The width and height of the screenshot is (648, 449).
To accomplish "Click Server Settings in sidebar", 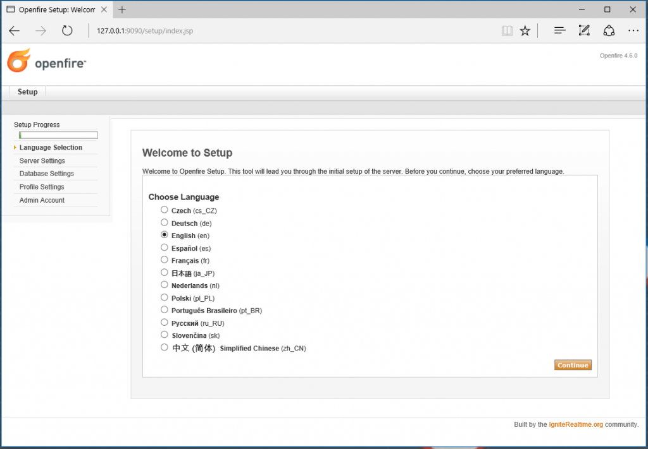I will [x=42, y=161].
